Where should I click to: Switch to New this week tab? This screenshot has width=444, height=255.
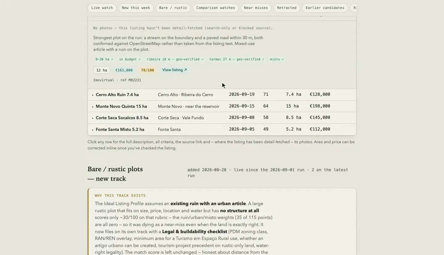click(136, 8)
